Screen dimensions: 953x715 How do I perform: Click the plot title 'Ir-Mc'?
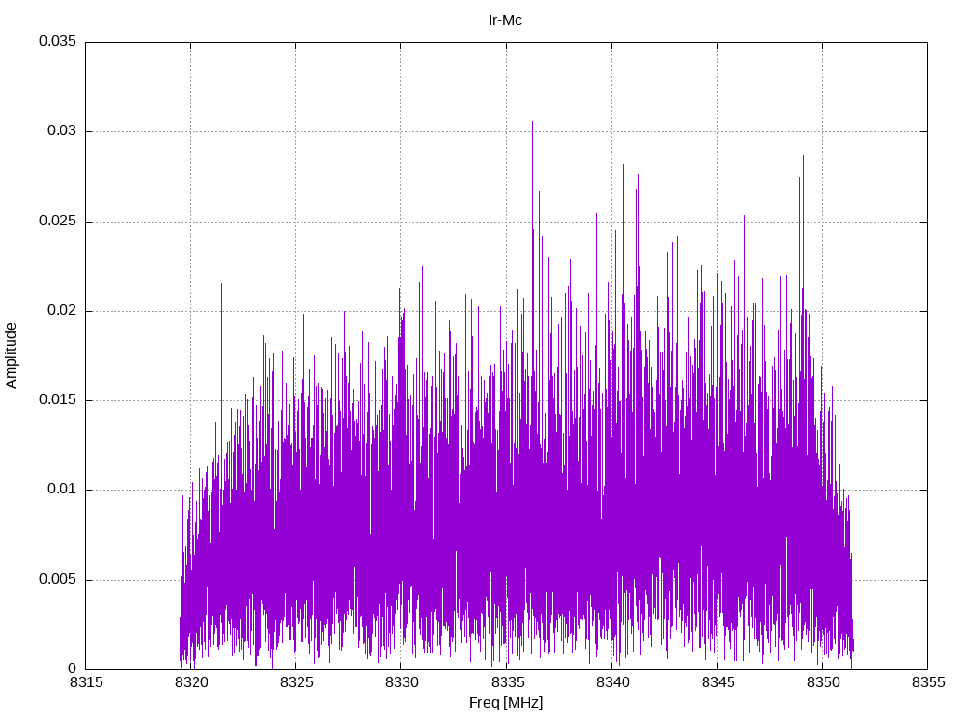pos(505,20)
